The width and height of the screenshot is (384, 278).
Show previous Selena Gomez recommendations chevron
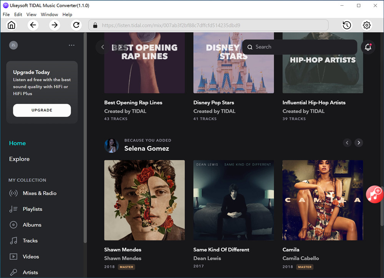tap(347, 143)
